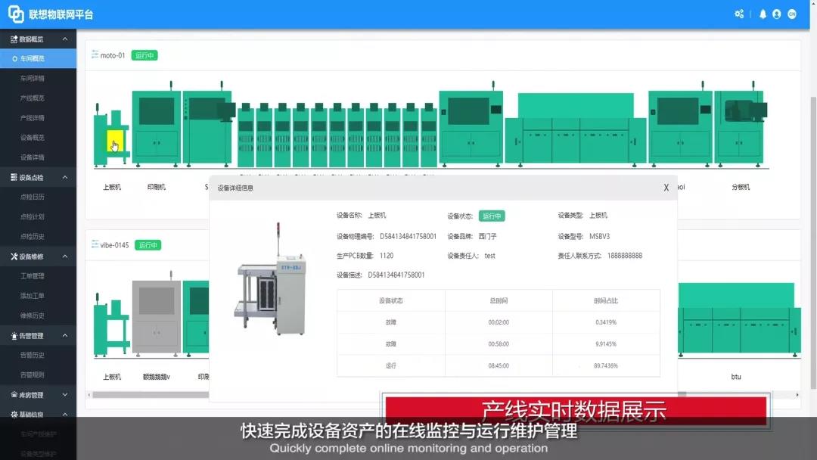Click the 1888888888 contact number

pyautogui.click(x=625, y=256)
